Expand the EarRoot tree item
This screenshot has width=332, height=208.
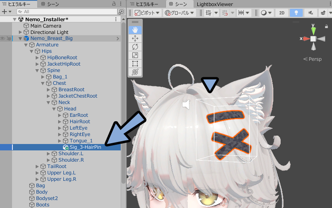click(60, 115)
